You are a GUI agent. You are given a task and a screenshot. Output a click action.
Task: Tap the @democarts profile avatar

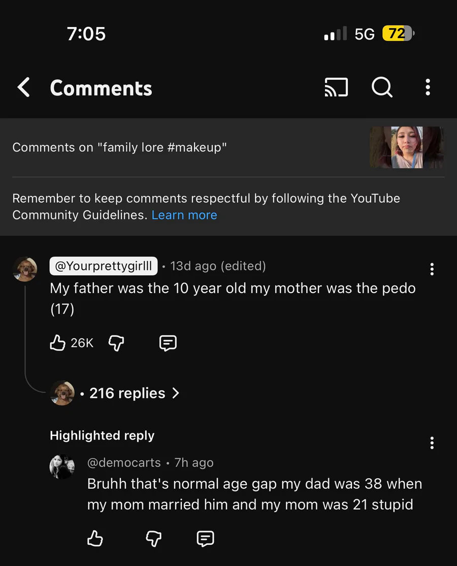(62, 466)
